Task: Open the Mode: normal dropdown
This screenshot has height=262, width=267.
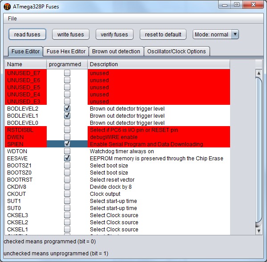Action: click(x=215, y=34)
